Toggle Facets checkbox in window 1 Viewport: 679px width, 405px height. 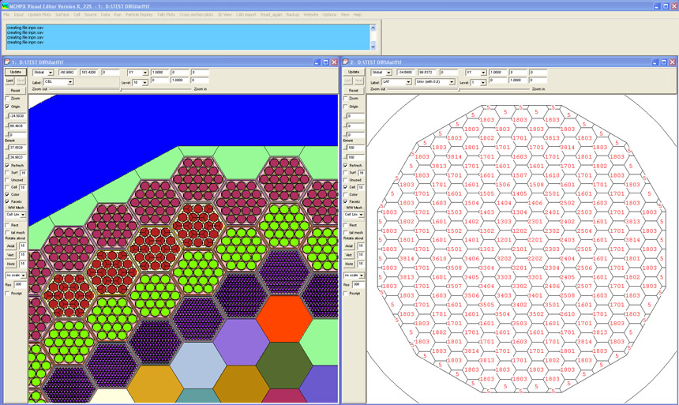pyautogui.click(x=7, y=201)
